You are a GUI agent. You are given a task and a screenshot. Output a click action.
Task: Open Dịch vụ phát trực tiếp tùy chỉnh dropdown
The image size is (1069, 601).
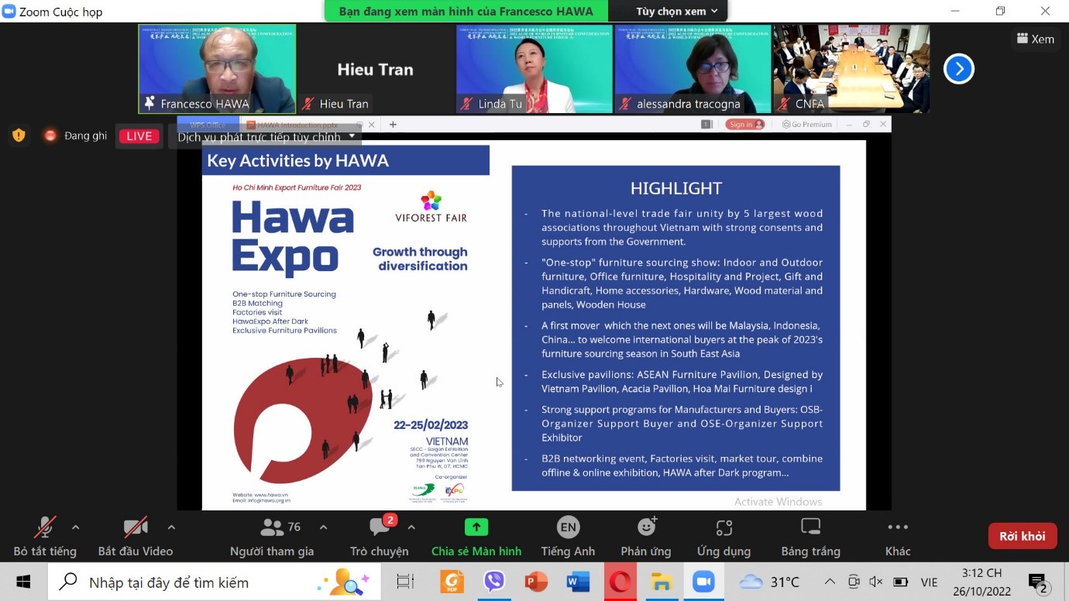pos(266,136)
